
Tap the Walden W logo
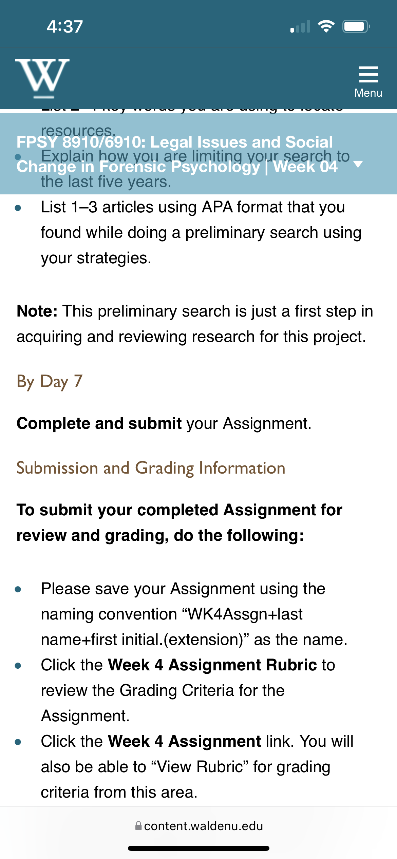(x=42, y=78)
